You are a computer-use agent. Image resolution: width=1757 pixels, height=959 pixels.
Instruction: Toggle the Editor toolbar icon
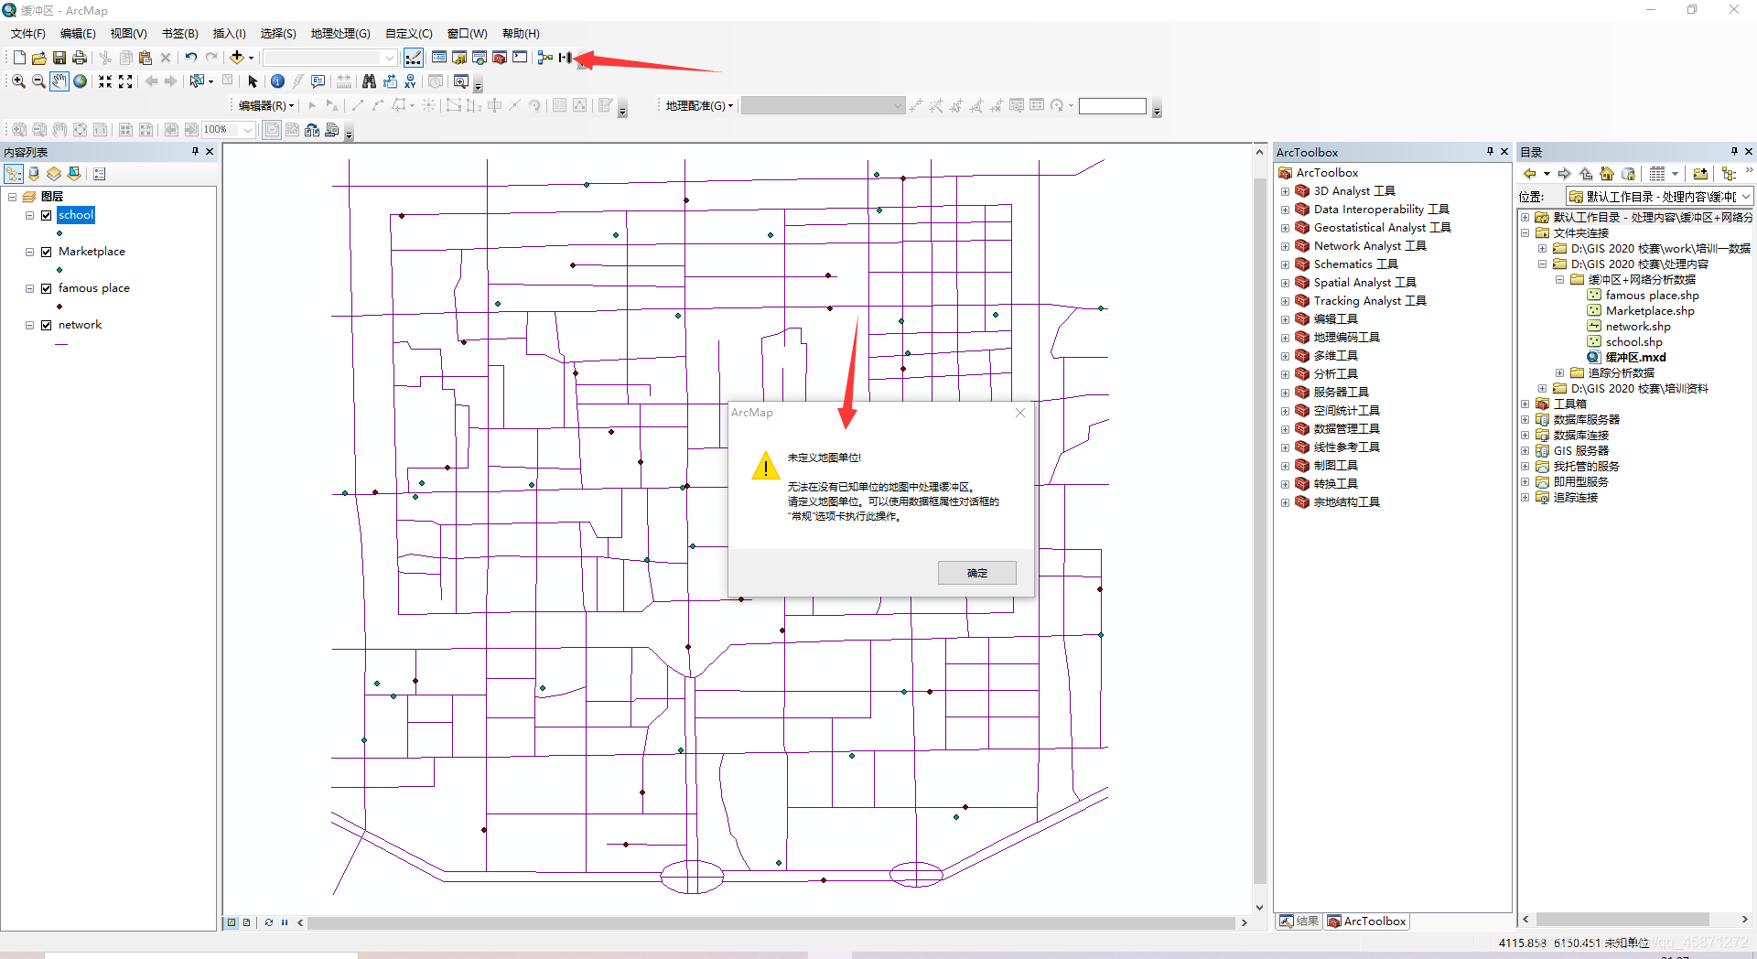[x=414, y=58]
